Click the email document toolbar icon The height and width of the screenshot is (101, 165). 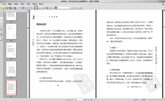coord(18,8)
